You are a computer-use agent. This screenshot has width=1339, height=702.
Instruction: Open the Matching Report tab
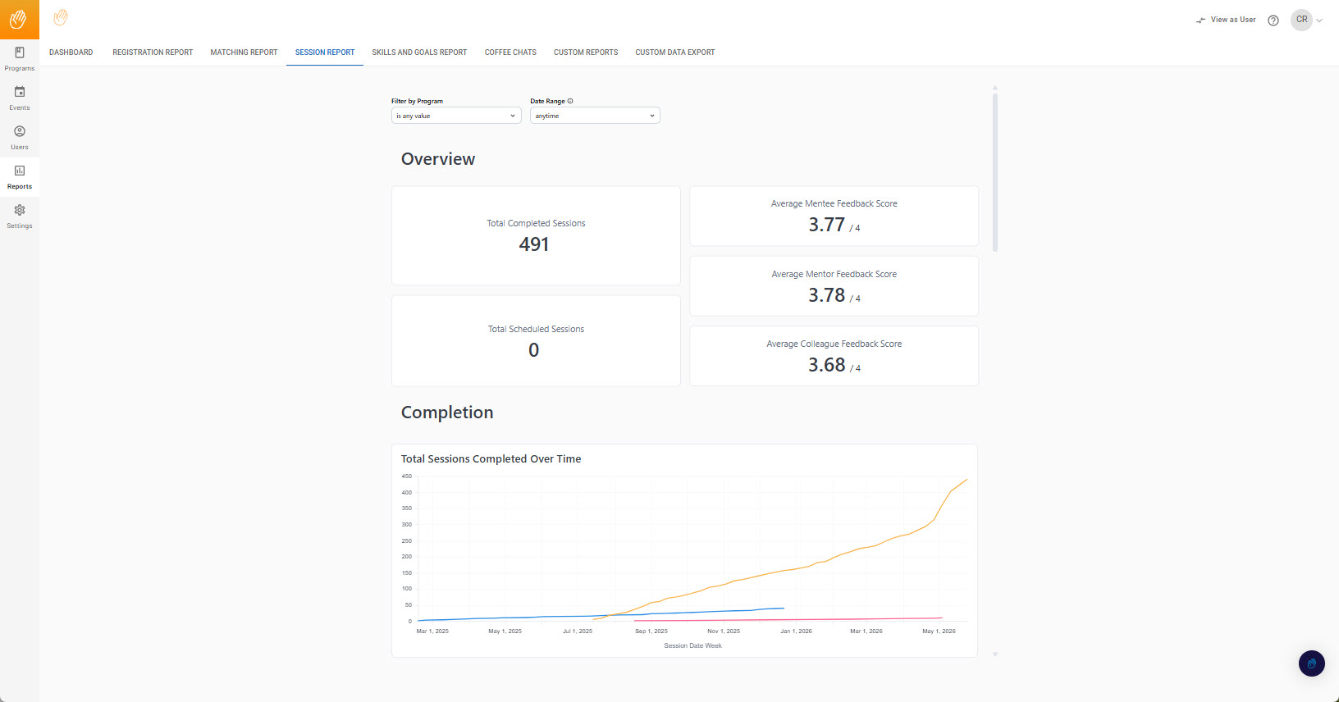(244, 52)
